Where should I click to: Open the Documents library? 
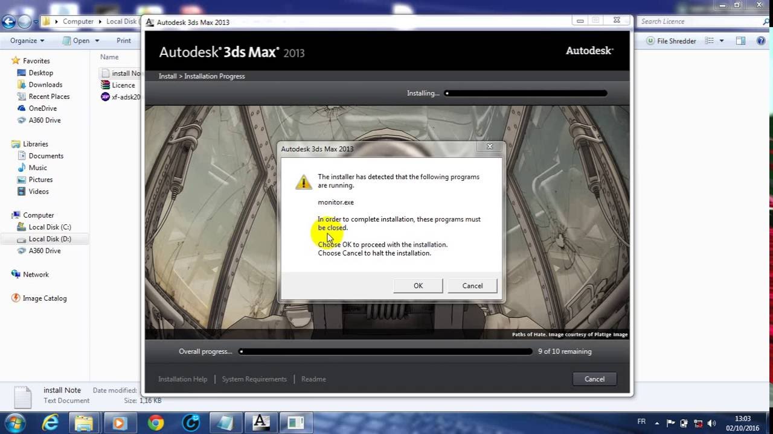(x=46, y=156)
